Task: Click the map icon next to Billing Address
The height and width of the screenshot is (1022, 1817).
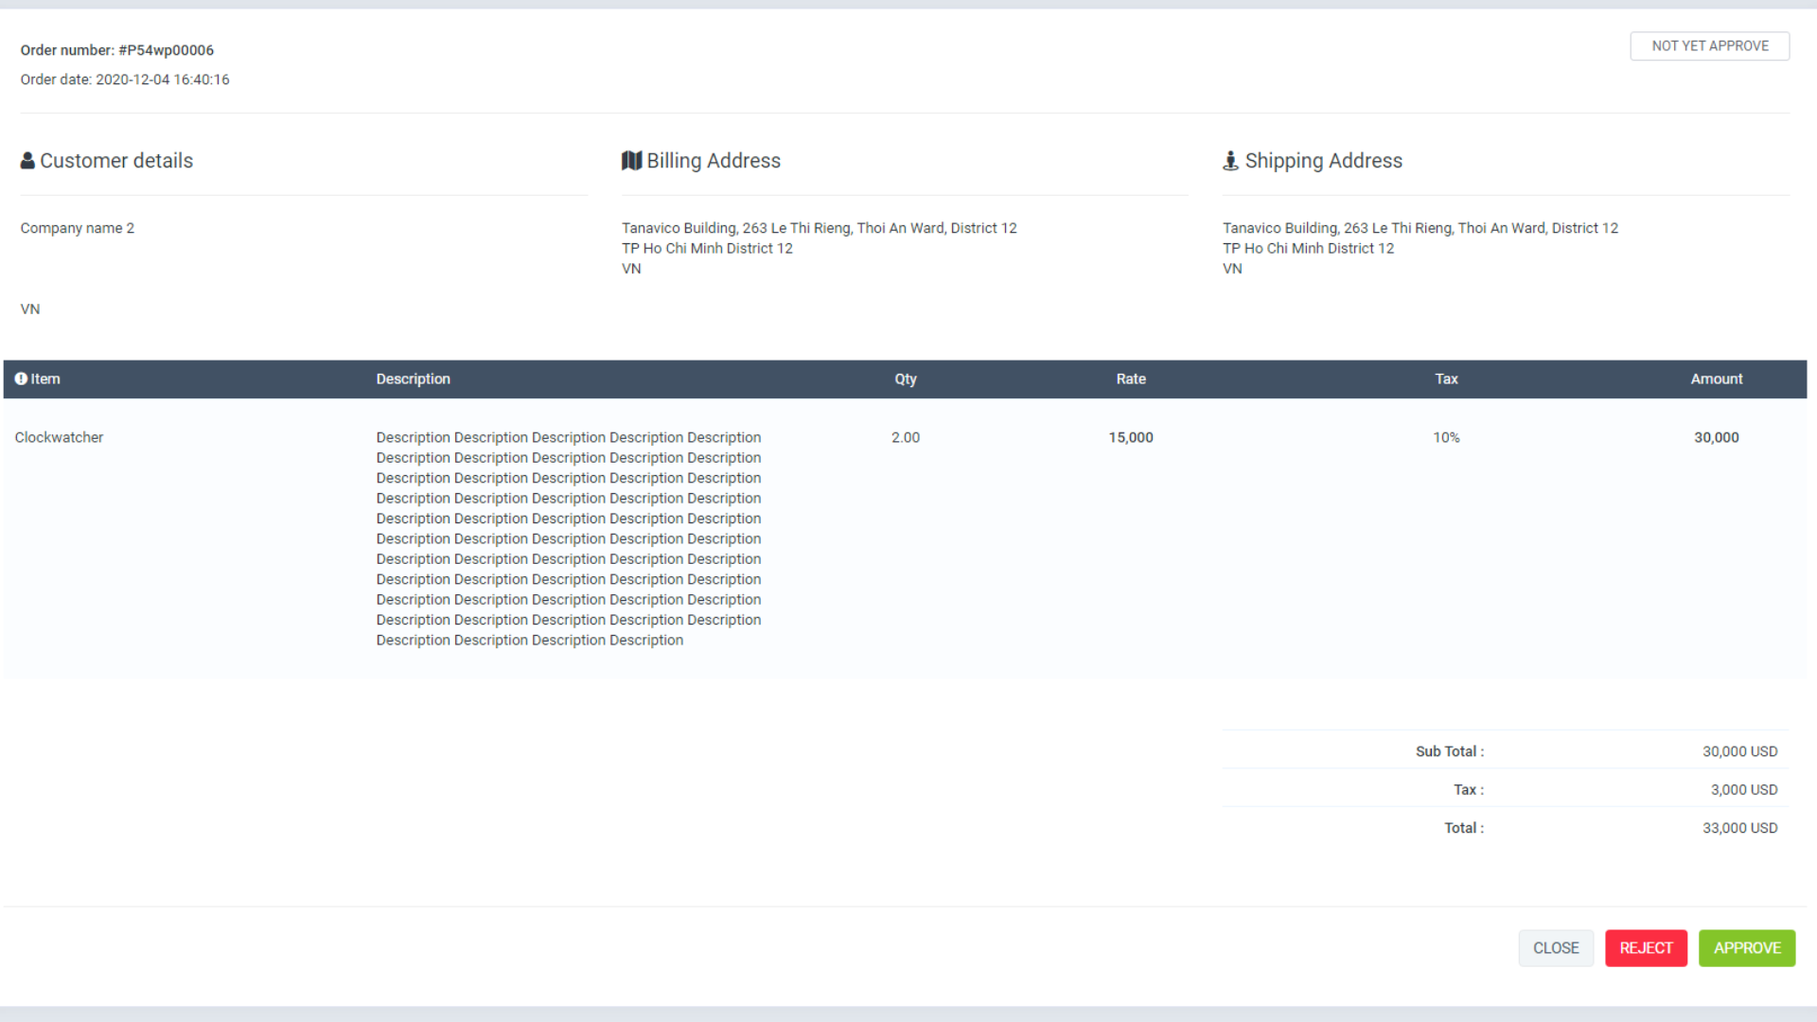Action: click(x=631, y=160)
